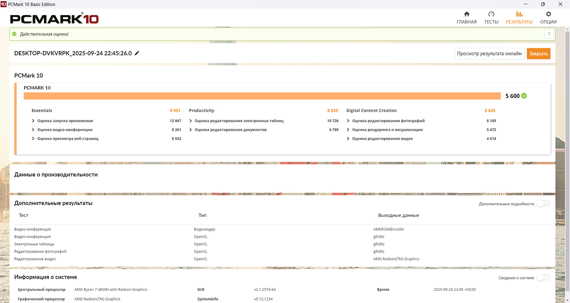The height and width of the screenshot is (303, 570).
Task: Expand Оценка редактирования электронных таблиц
Action: point(191,121)
